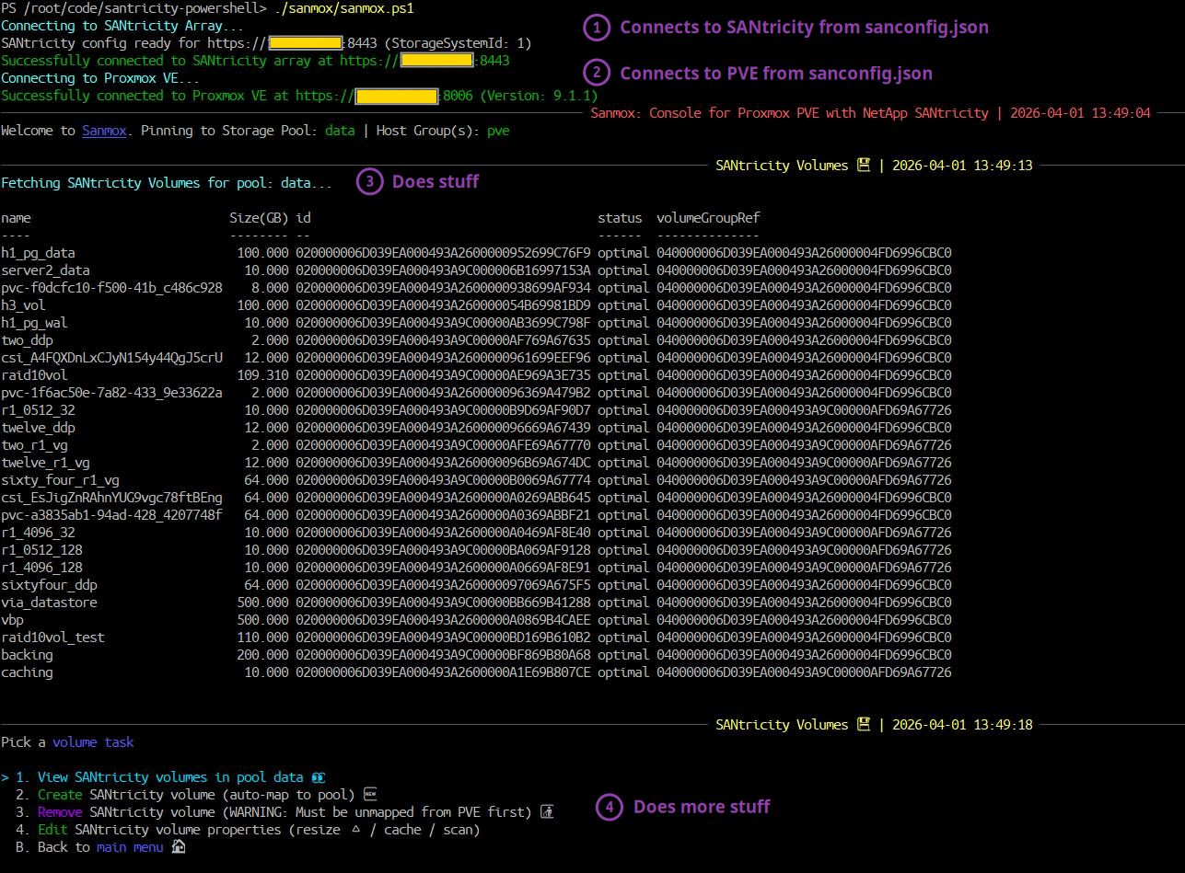The height and width of the screenshot is (873, 1185).
Task: Choose option B, Back to main menu
Action: pyautogui.click(x=100, y=847)
